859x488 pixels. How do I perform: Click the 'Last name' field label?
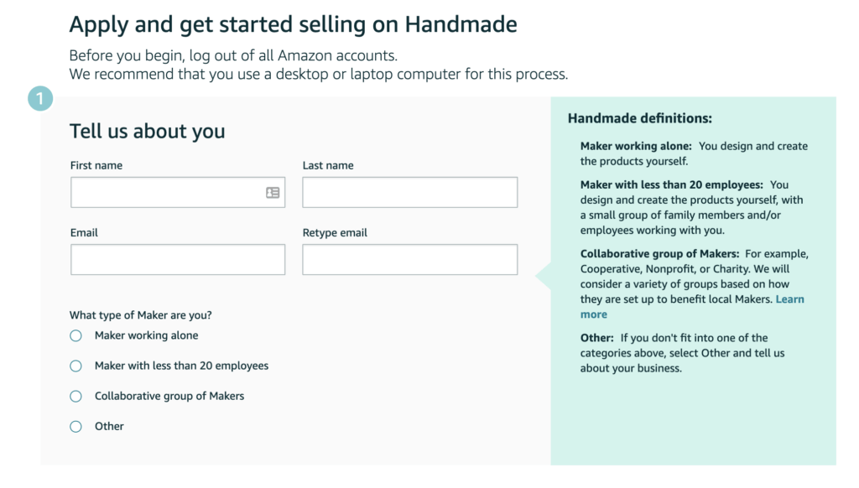coord(328,165)
